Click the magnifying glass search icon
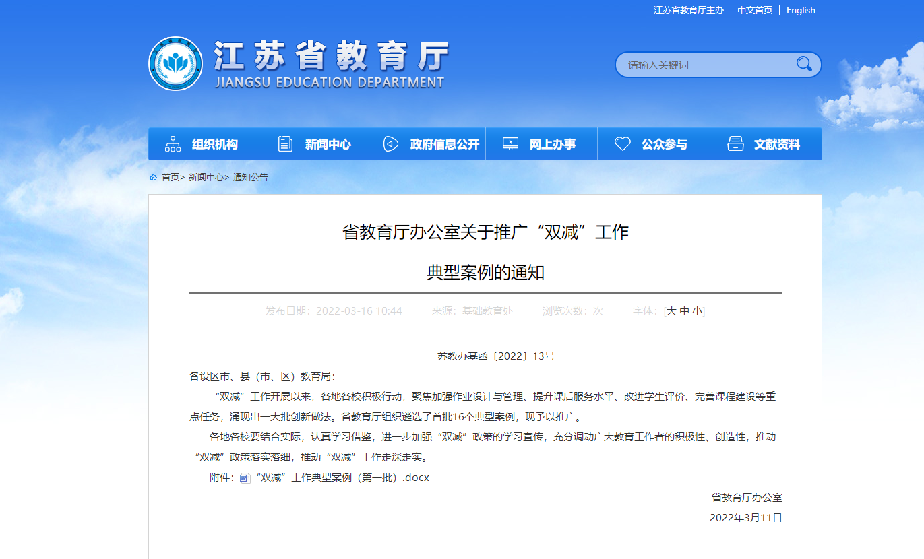 (804, 64)
